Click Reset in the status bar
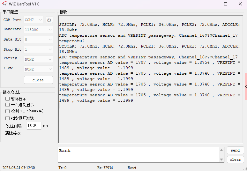 (132, 168)
